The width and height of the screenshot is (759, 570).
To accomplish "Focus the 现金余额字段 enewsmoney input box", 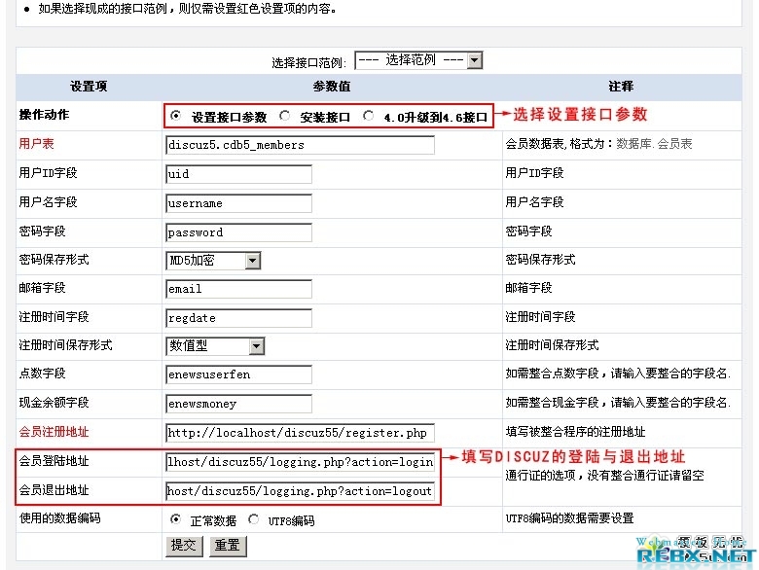I will click(x=238, y=404).
